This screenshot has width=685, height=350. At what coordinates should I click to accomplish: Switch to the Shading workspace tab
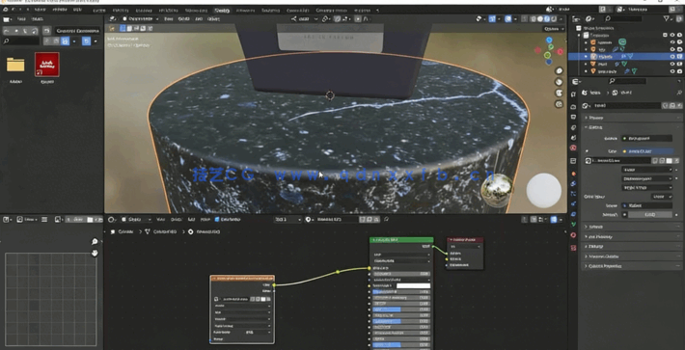click(x=222, y=10)
